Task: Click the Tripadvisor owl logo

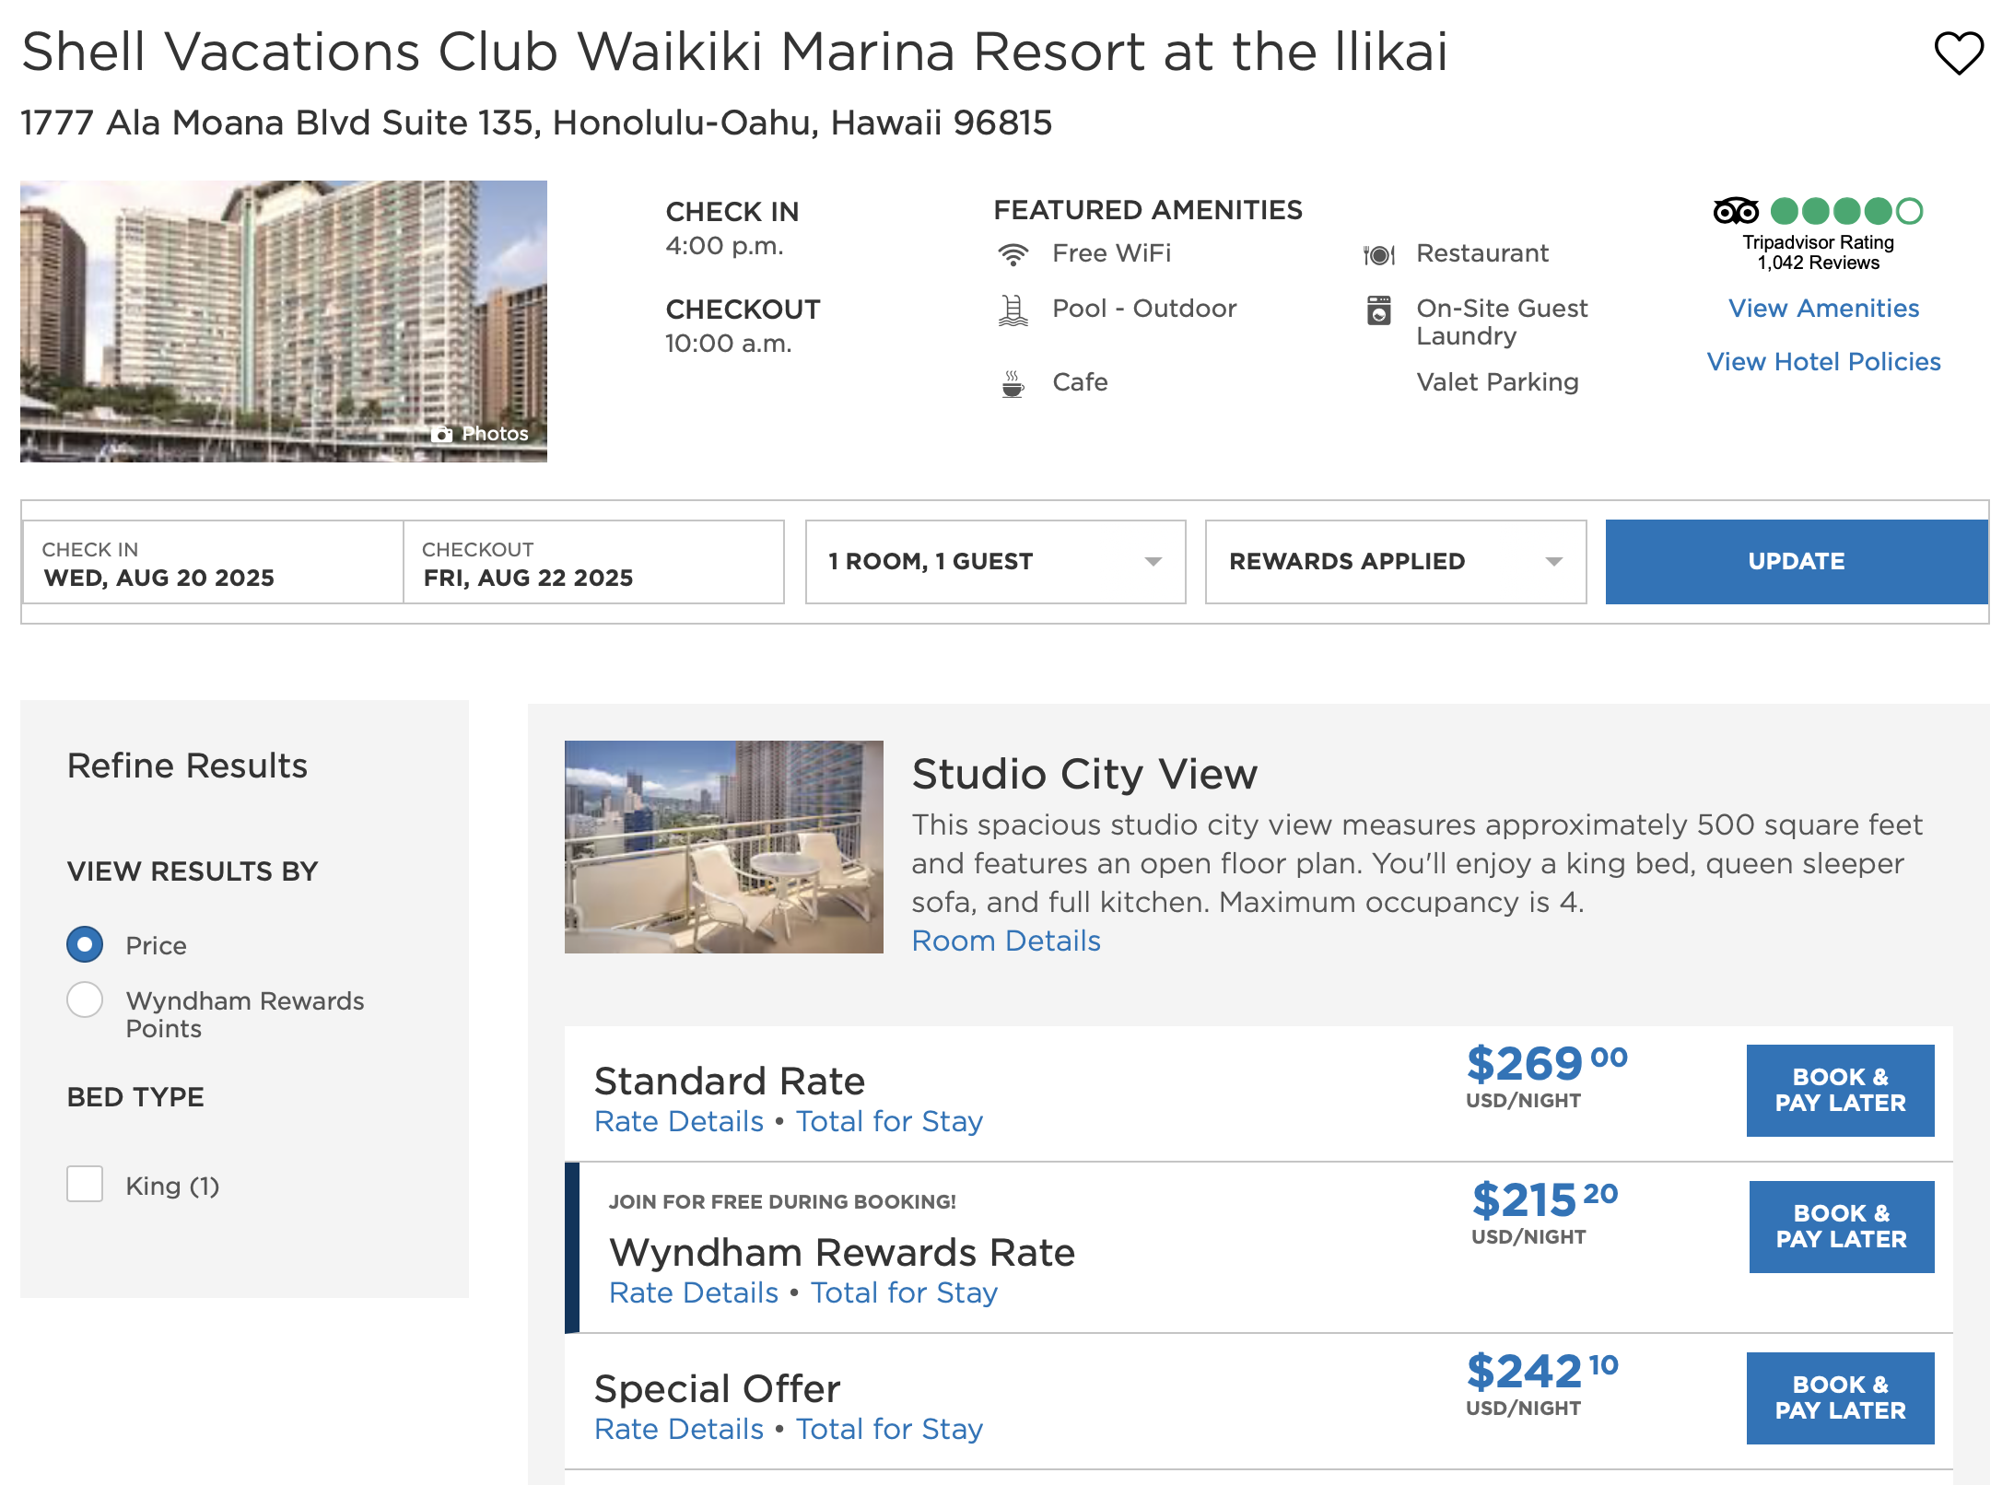Action: click(1736, 211)
